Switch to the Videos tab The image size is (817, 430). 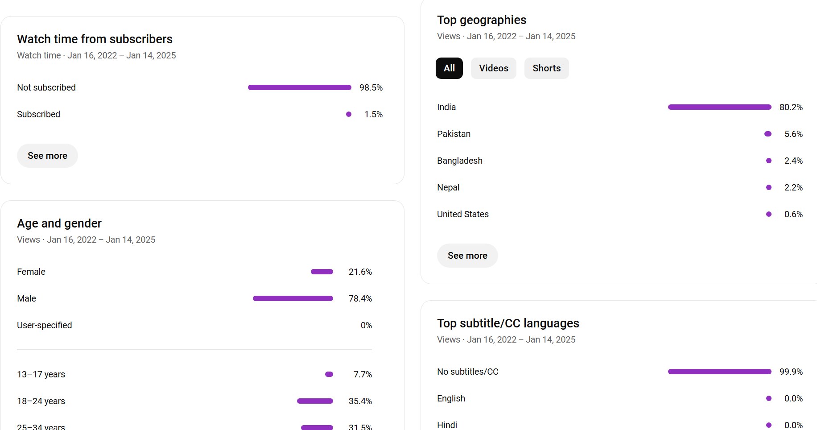point(494,68)
